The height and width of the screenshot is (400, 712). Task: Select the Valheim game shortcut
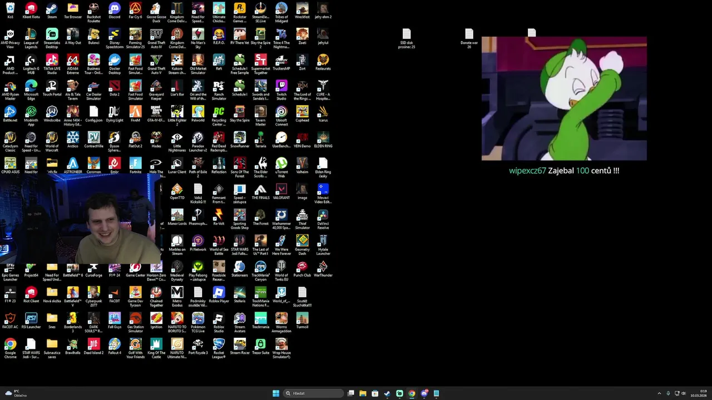tap(302, 166)
